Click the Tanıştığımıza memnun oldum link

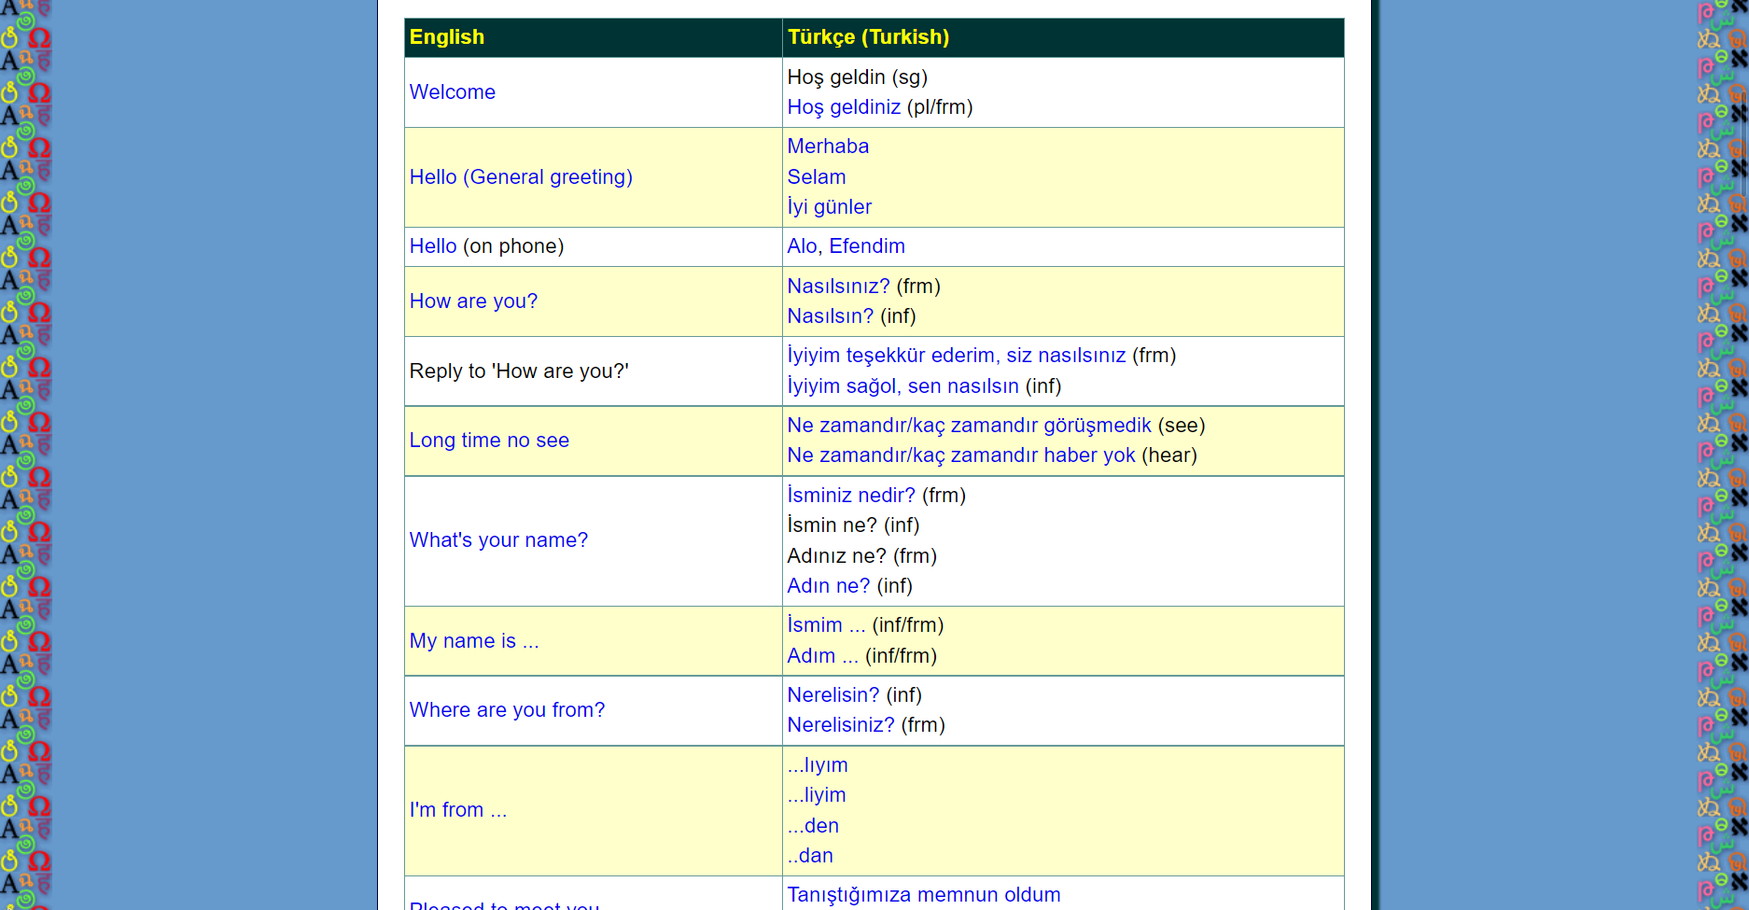click(923, 894)
